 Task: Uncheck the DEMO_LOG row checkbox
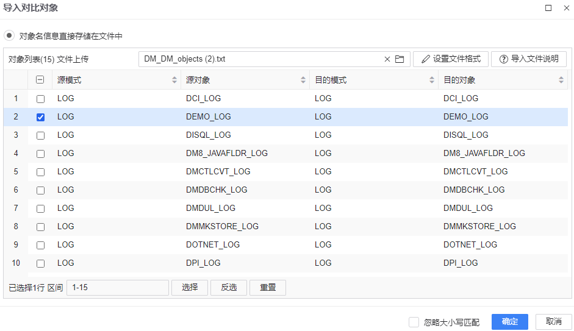[41, 118]
